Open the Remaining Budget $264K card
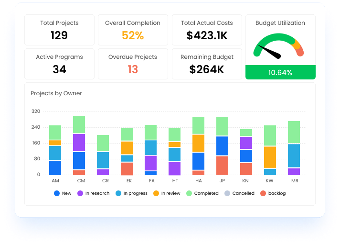The image size is (340, 245). pos(207,64)
